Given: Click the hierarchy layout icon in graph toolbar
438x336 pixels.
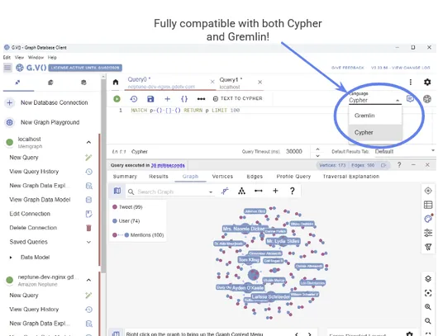Looking at the screenshot, I should click(x=241, y=191).
